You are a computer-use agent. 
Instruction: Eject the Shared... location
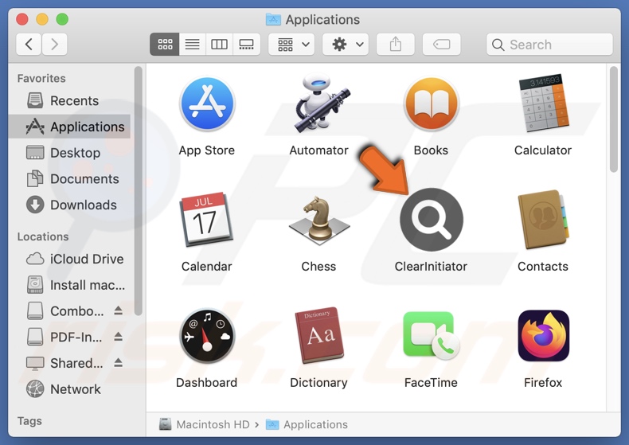pos(118,362)
